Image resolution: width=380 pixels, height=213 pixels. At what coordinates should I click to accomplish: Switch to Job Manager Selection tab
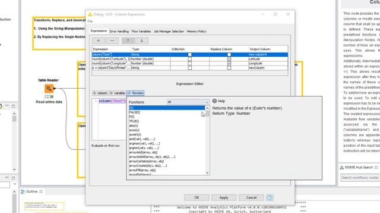click(169, 31)
